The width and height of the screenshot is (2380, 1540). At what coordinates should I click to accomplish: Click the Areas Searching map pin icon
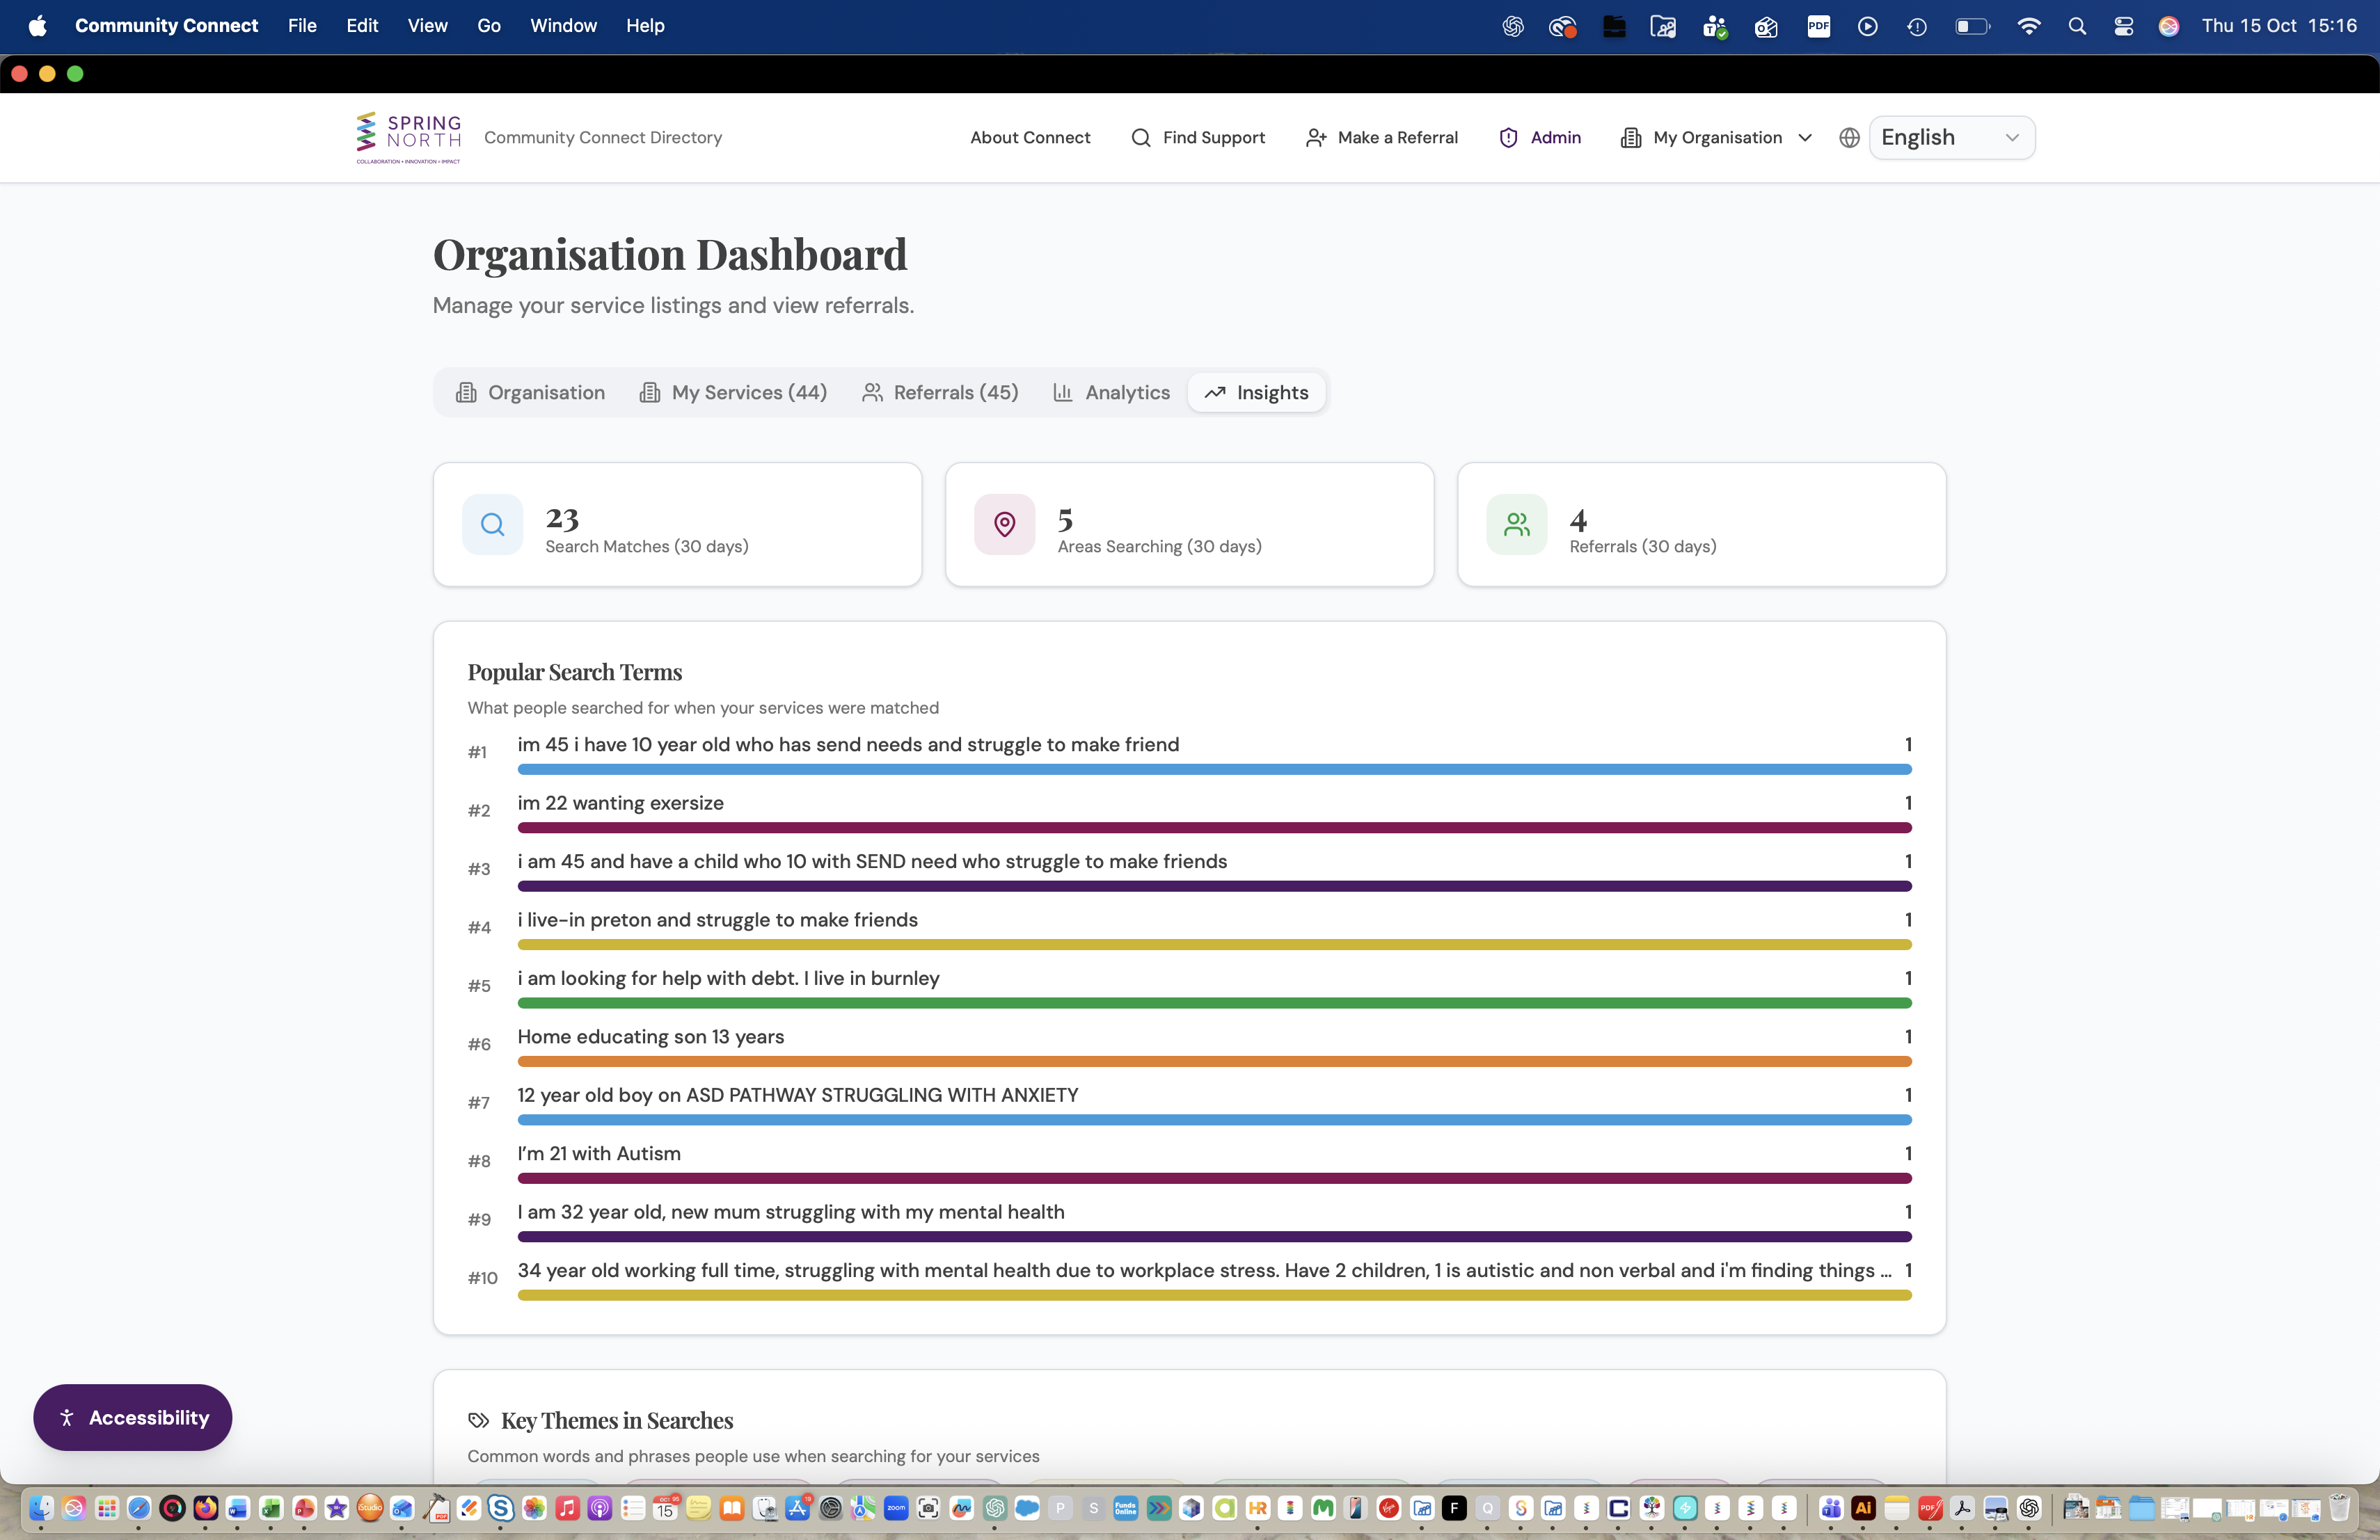point(1004,524)
